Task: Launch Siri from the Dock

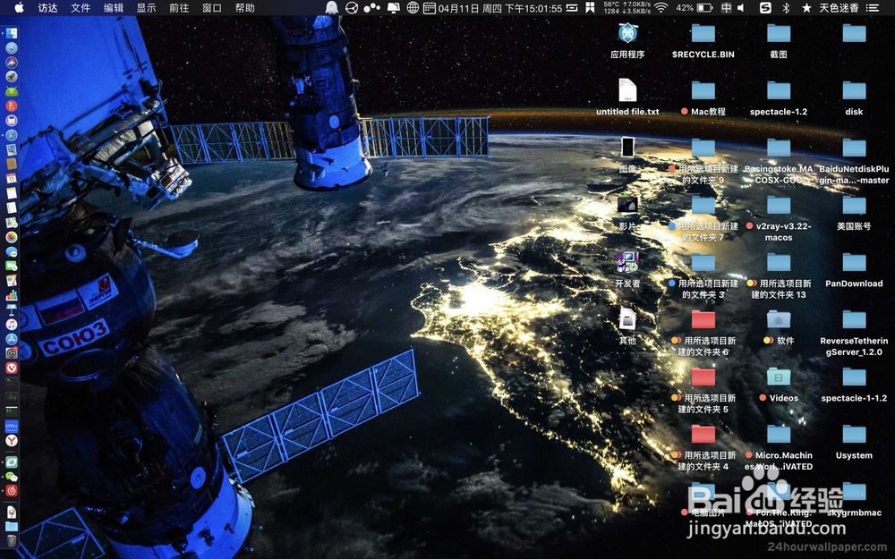Action: point(12,63)
